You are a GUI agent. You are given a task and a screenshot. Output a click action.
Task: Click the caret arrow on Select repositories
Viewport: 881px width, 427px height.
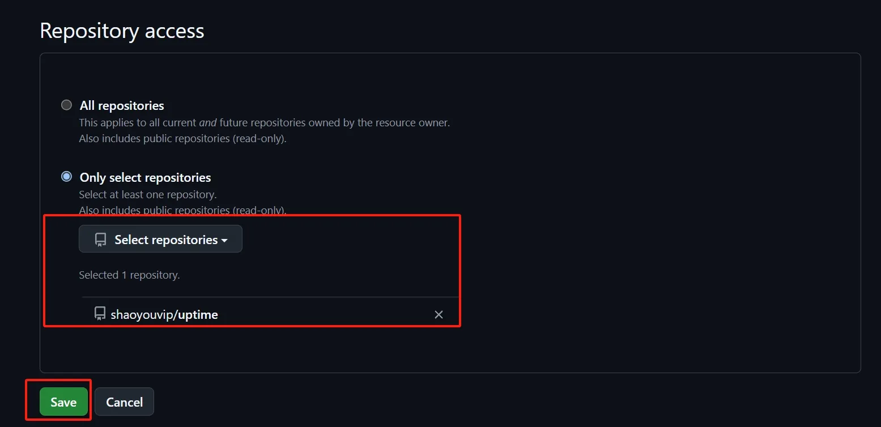pyautogui.click(x=224, y=241)
